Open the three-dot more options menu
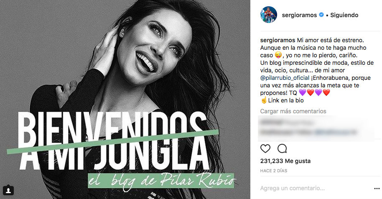Screen dimensions: 382x199 [x=377, y=189]
